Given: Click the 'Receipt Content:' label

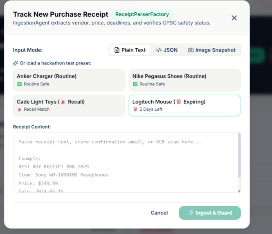Looking at the screenshot, I should click(32, 127).
